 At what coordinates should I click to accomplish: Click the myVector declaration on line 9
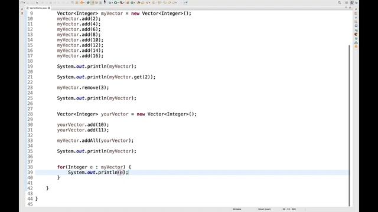coord(124,14)
